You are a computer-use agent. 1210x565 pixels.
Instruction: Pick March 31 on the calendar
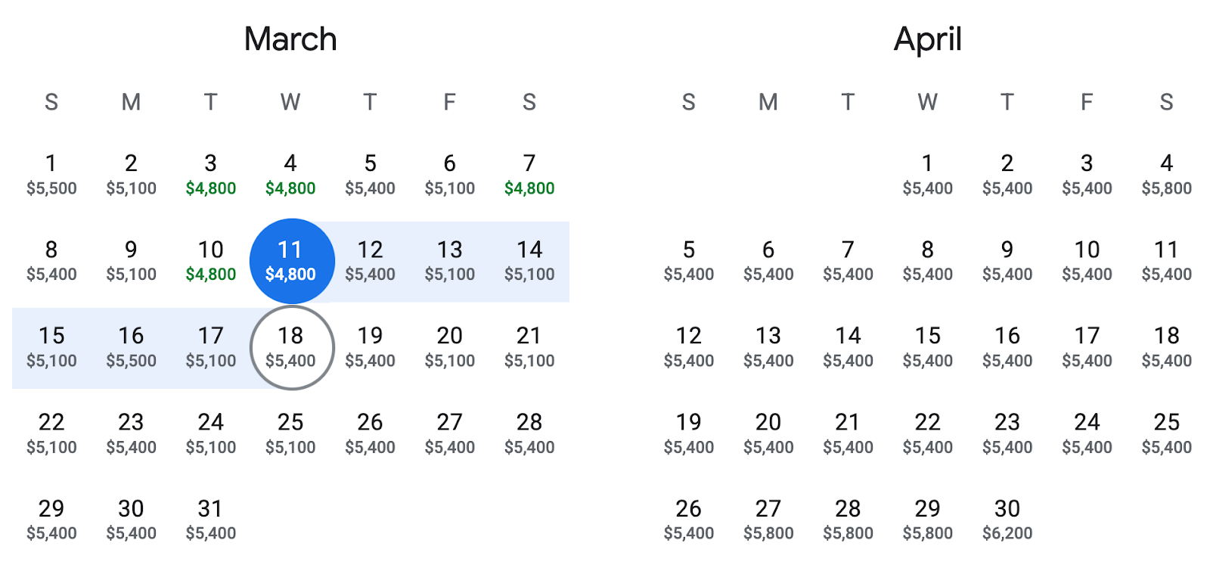click(x=211, y=520)
